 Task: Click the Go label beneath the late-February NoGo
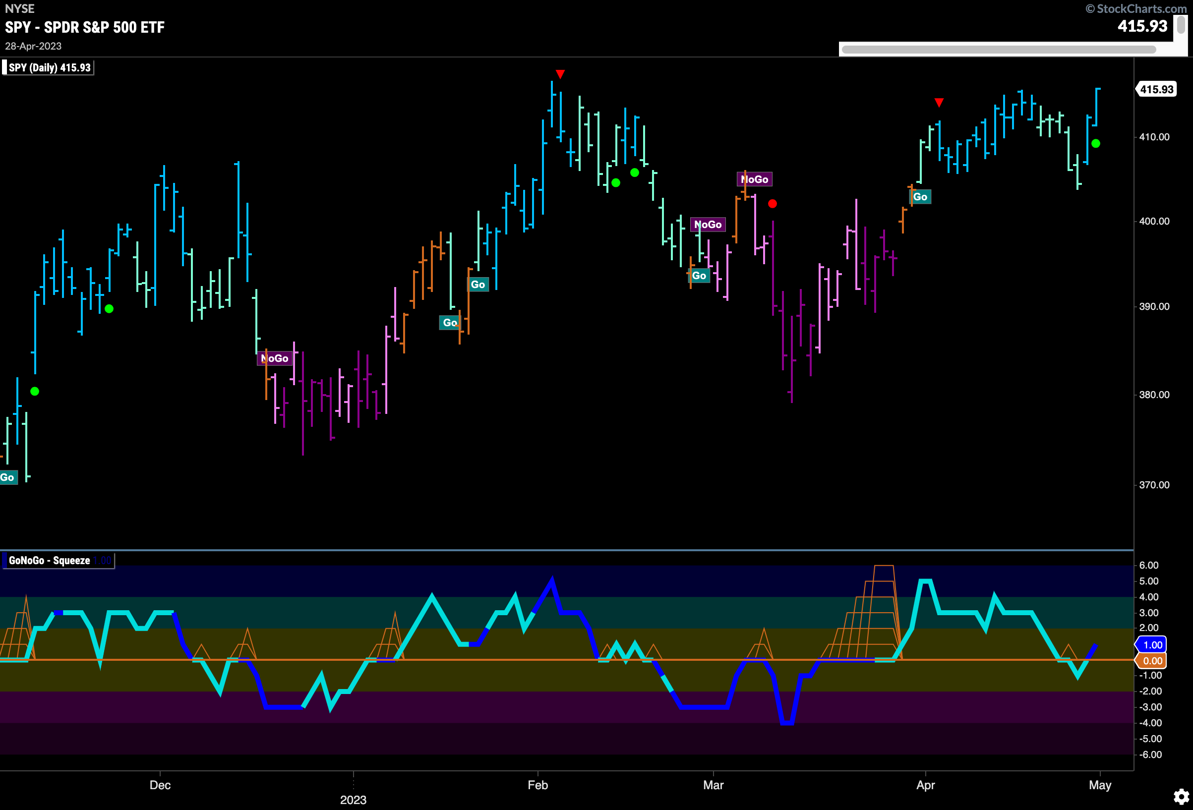coord(699,276)
